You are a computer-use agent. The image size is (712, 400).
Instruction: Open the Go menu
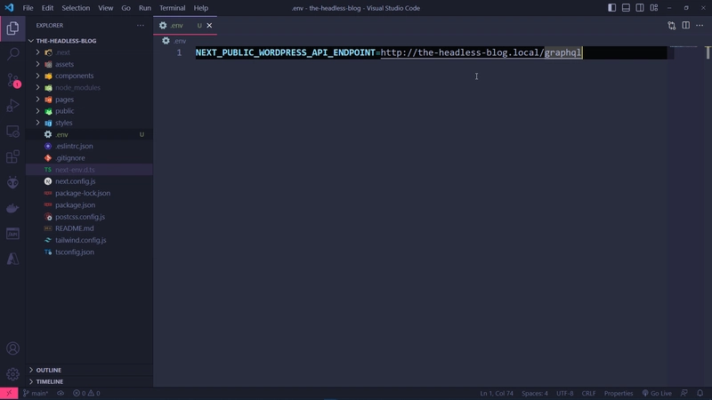125,8
